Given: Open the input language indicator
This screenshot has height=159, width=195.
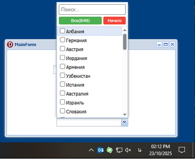Looking at the screenshot, I should point(140,150).
